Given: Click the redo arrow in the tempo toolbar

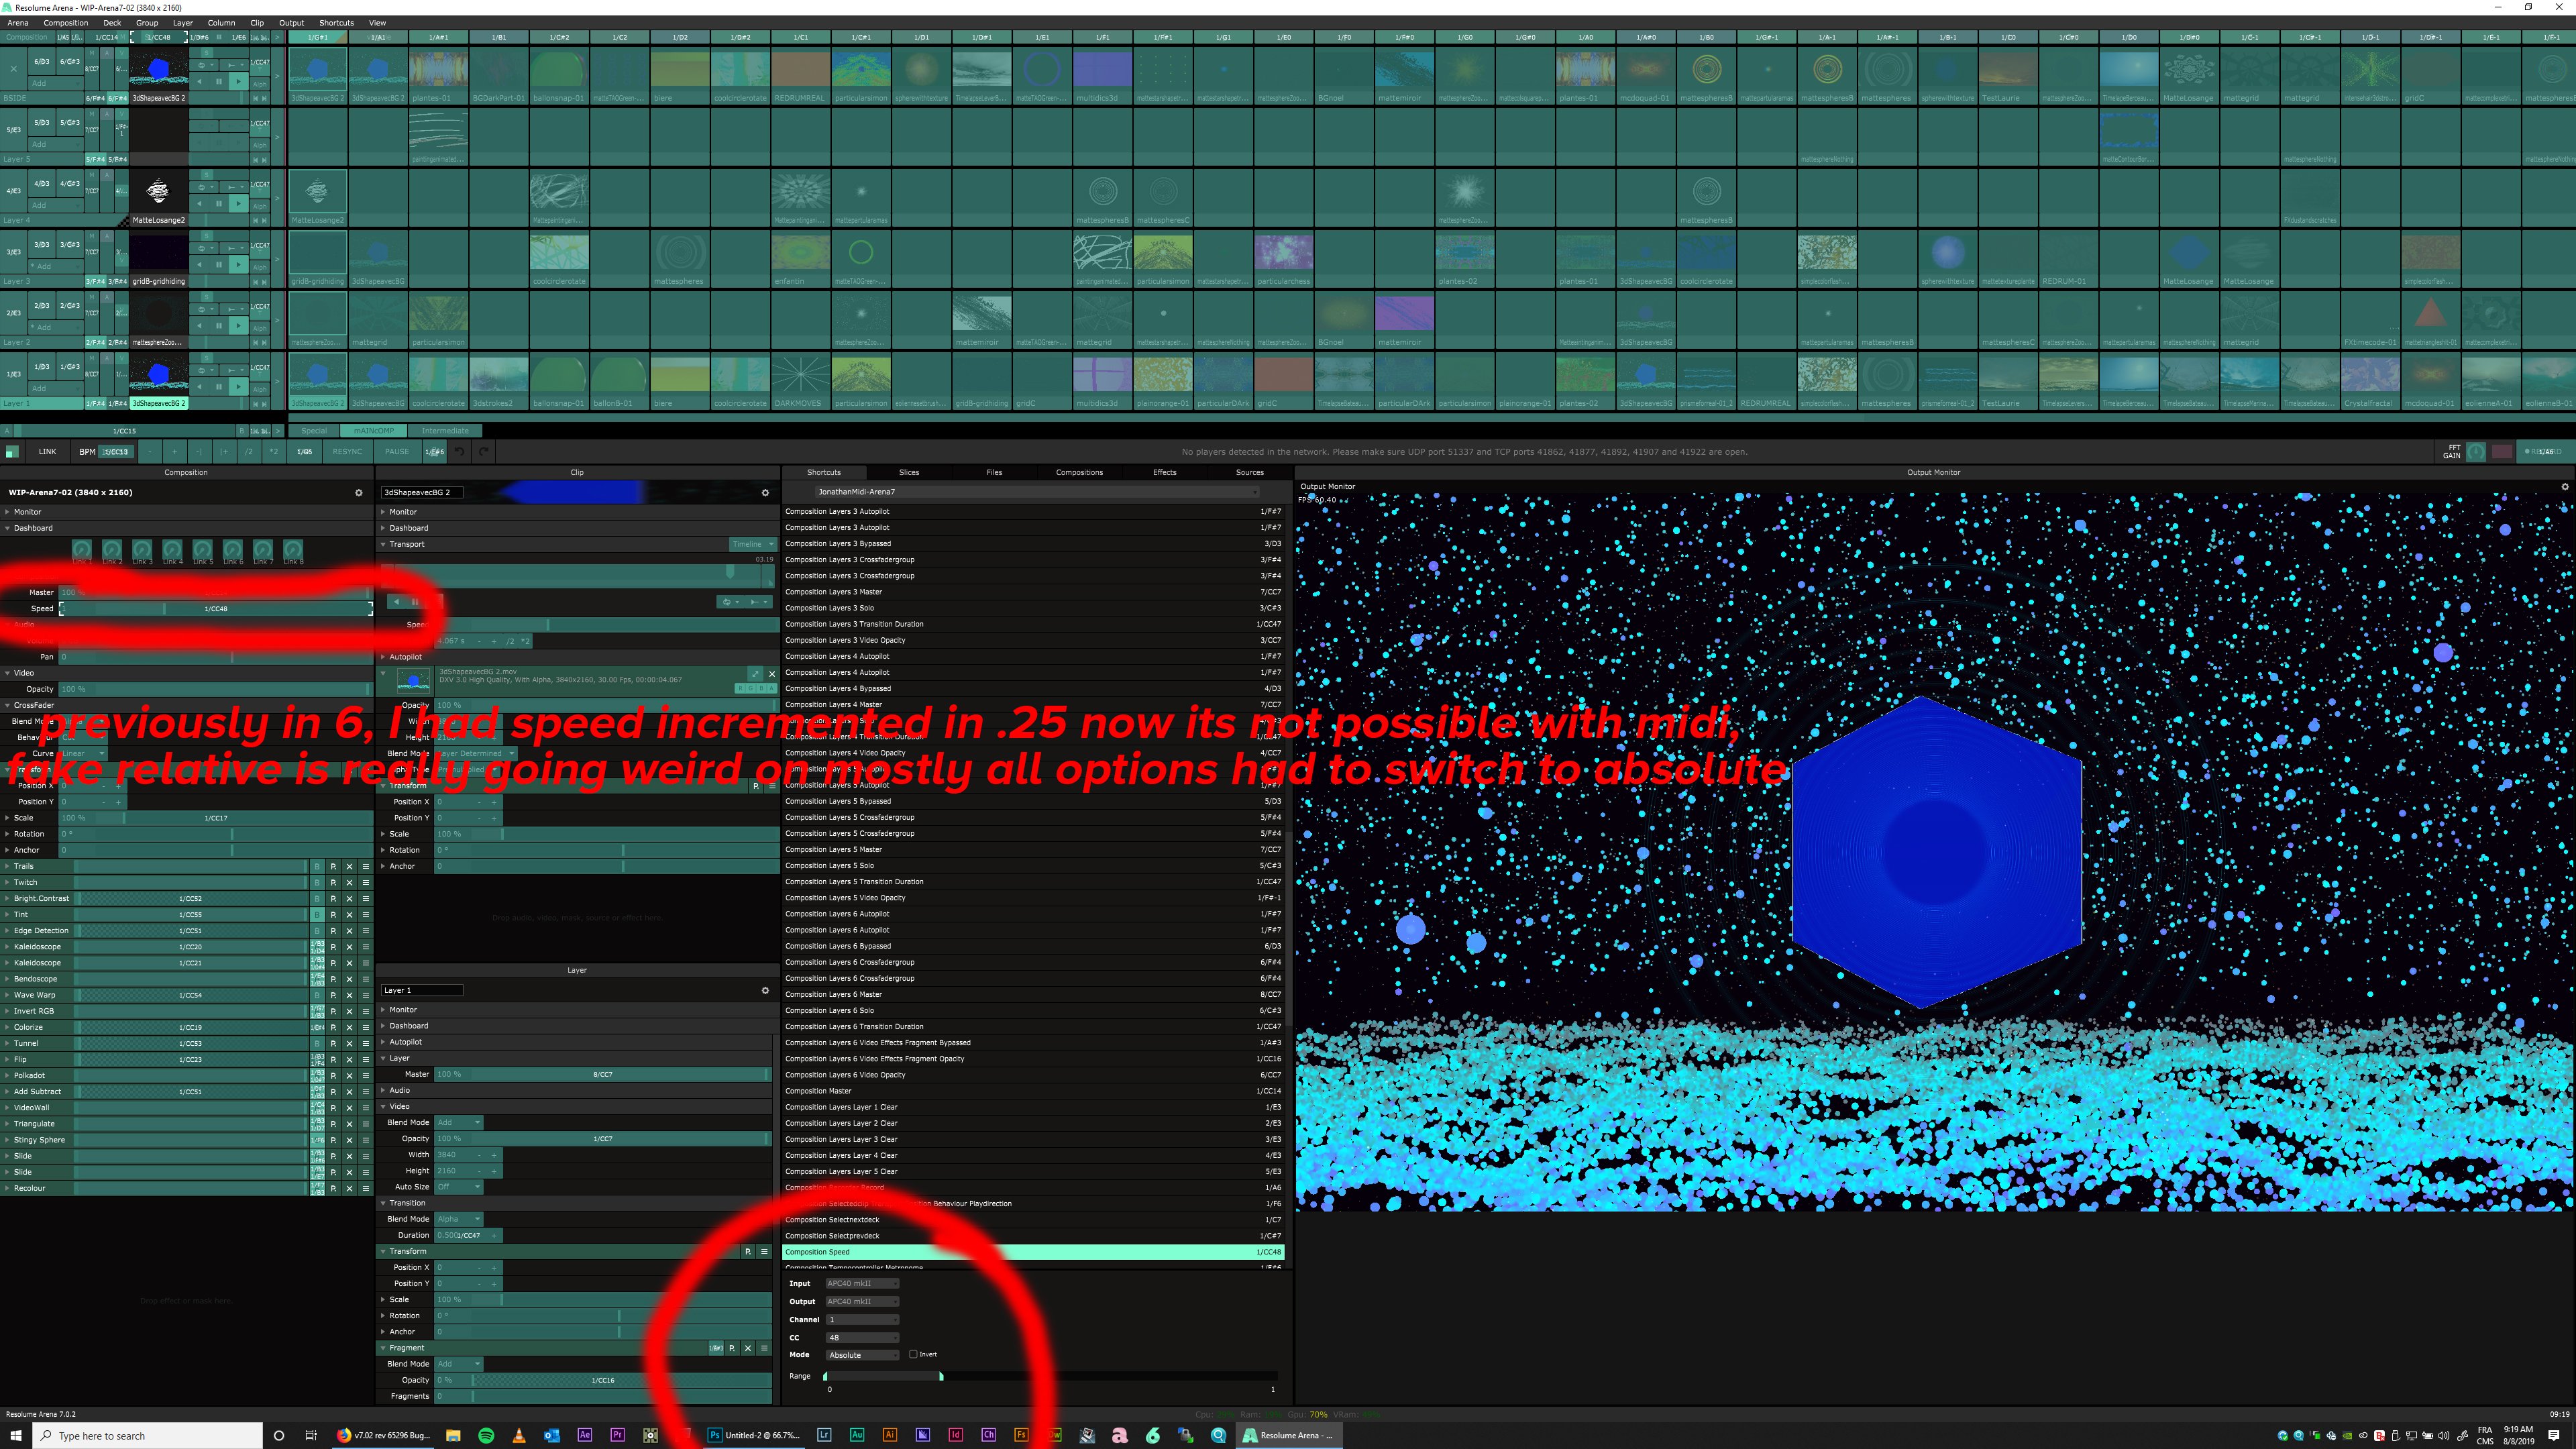Looking at the screenshot, I should tap(484, 452).
